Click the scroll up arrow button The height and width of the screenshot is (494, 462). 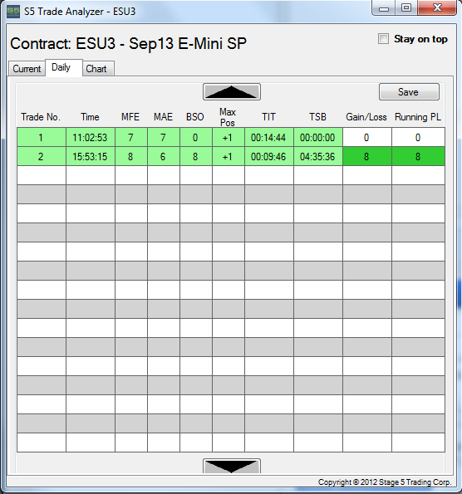click(x=232, y=92)
